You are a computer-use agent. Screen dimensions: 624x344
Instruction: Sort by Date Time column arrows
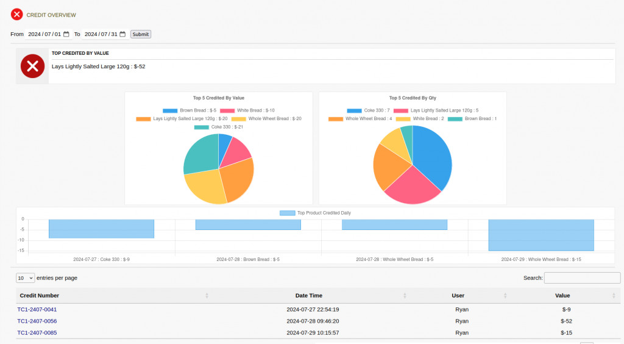tap(405, 296)
